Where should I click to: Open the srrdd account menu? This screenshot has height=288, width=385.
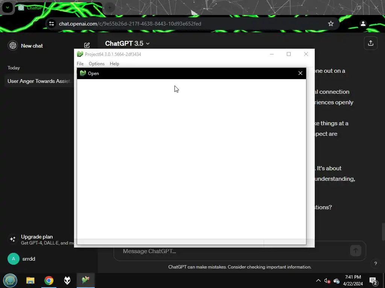coord(29,259)
